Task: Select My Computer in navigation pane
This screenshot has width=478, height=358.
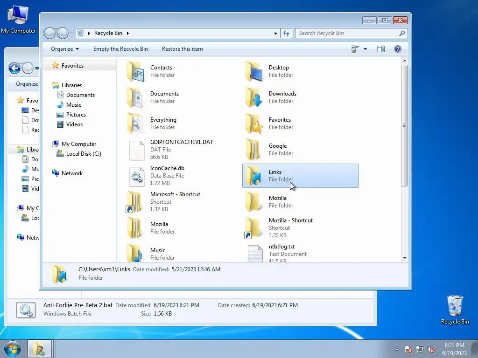Action: point(78,144)
